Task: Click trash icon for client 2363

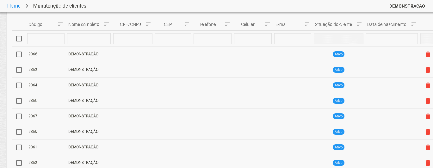Action: pyautogui.click(x=428, y=70)
